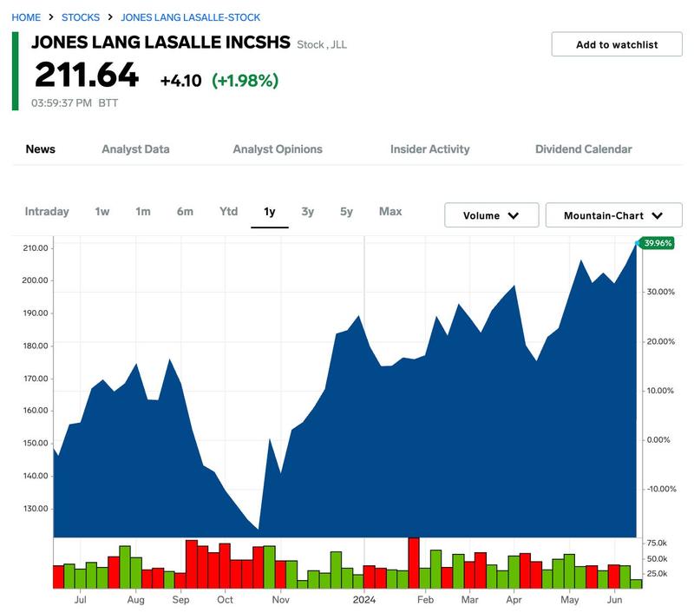Click Add to watchlist button
694x613 pixels.
point(617,44)
